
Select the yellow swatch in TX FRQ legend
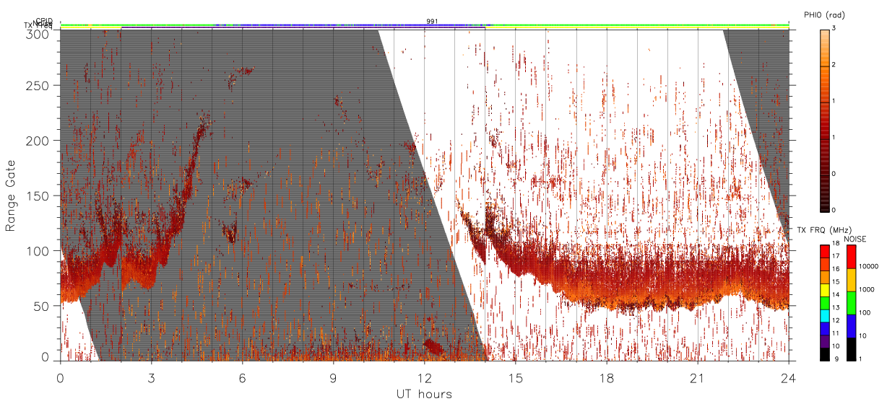tap(825, 290)
